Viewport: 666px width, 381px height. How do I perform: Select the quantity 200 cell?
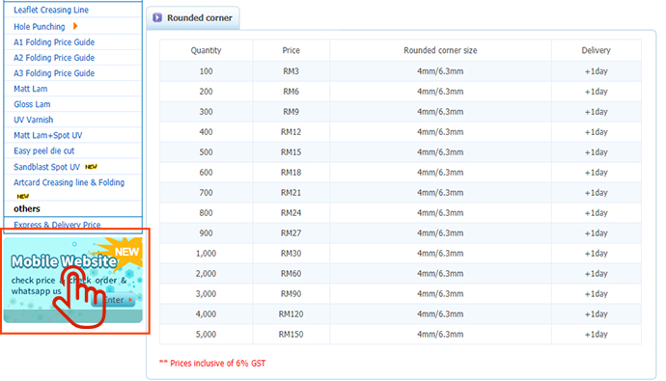(206, 92)
